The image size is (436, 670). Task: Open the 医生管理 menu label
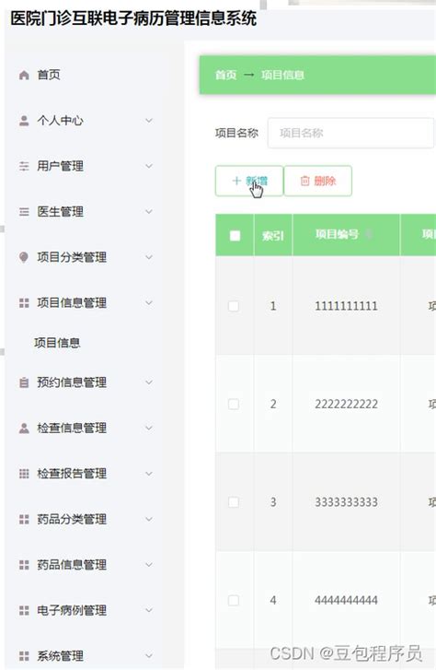pos(60,212)
